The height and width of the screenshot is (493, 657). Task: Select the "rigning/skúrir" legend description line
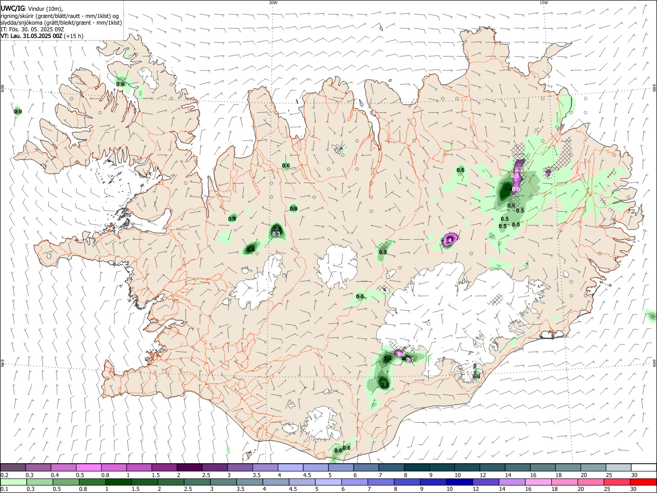(60, 15)
